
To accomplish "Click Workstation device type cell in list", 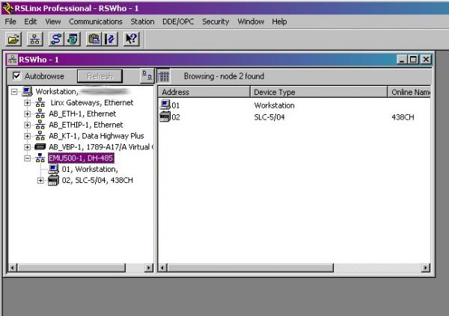I will (x=274, y=105).
